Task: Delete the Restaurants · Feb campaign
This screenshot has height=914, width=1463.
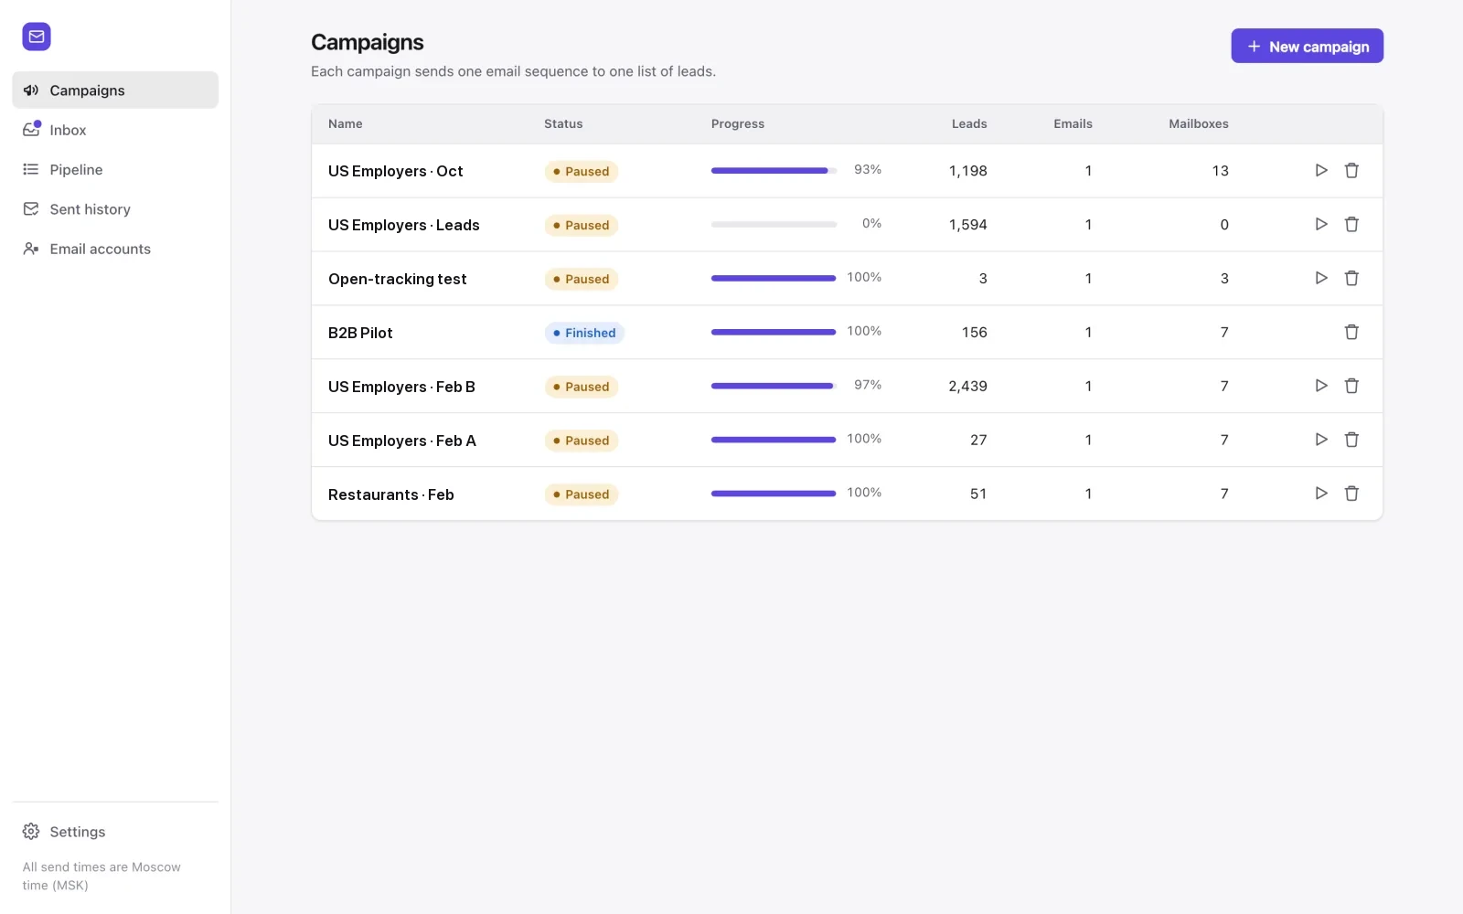Action: (x=1351, y=494)
